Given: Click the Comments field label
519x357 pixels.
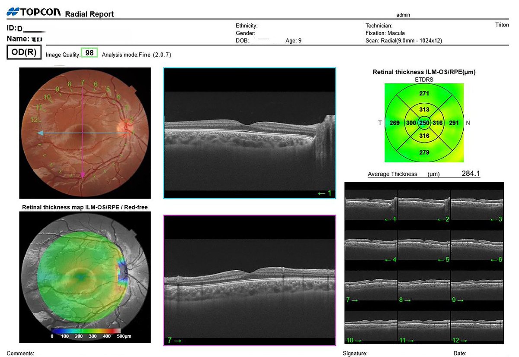Looking at the screenshot, I should click(x=20, y=353).
